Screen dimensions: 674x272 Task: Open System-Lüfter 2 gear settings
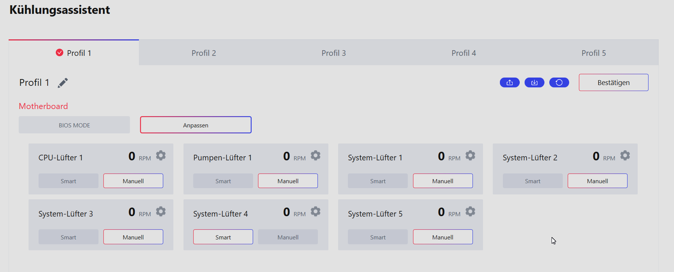[x=625, y=155]
